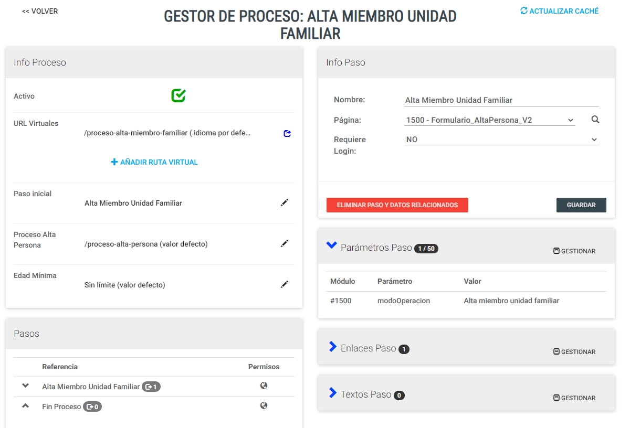Click into the Nombre input field
This screenshot has width=630, height=428.
(501, 100)
